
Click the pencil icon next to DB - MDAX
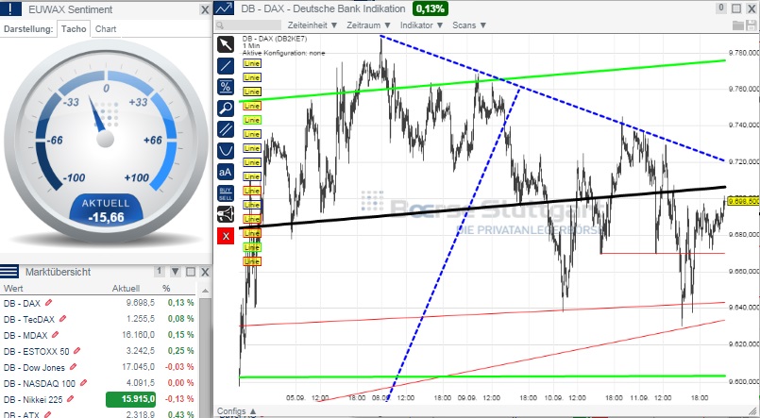point(56,335)
